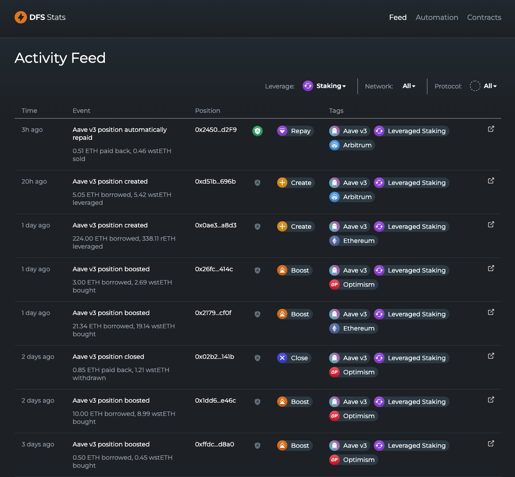Viewport: 515px width, 477px height.
Task: Click Optimism tag in 0x02b2...141b row
Action: (354, 372)
